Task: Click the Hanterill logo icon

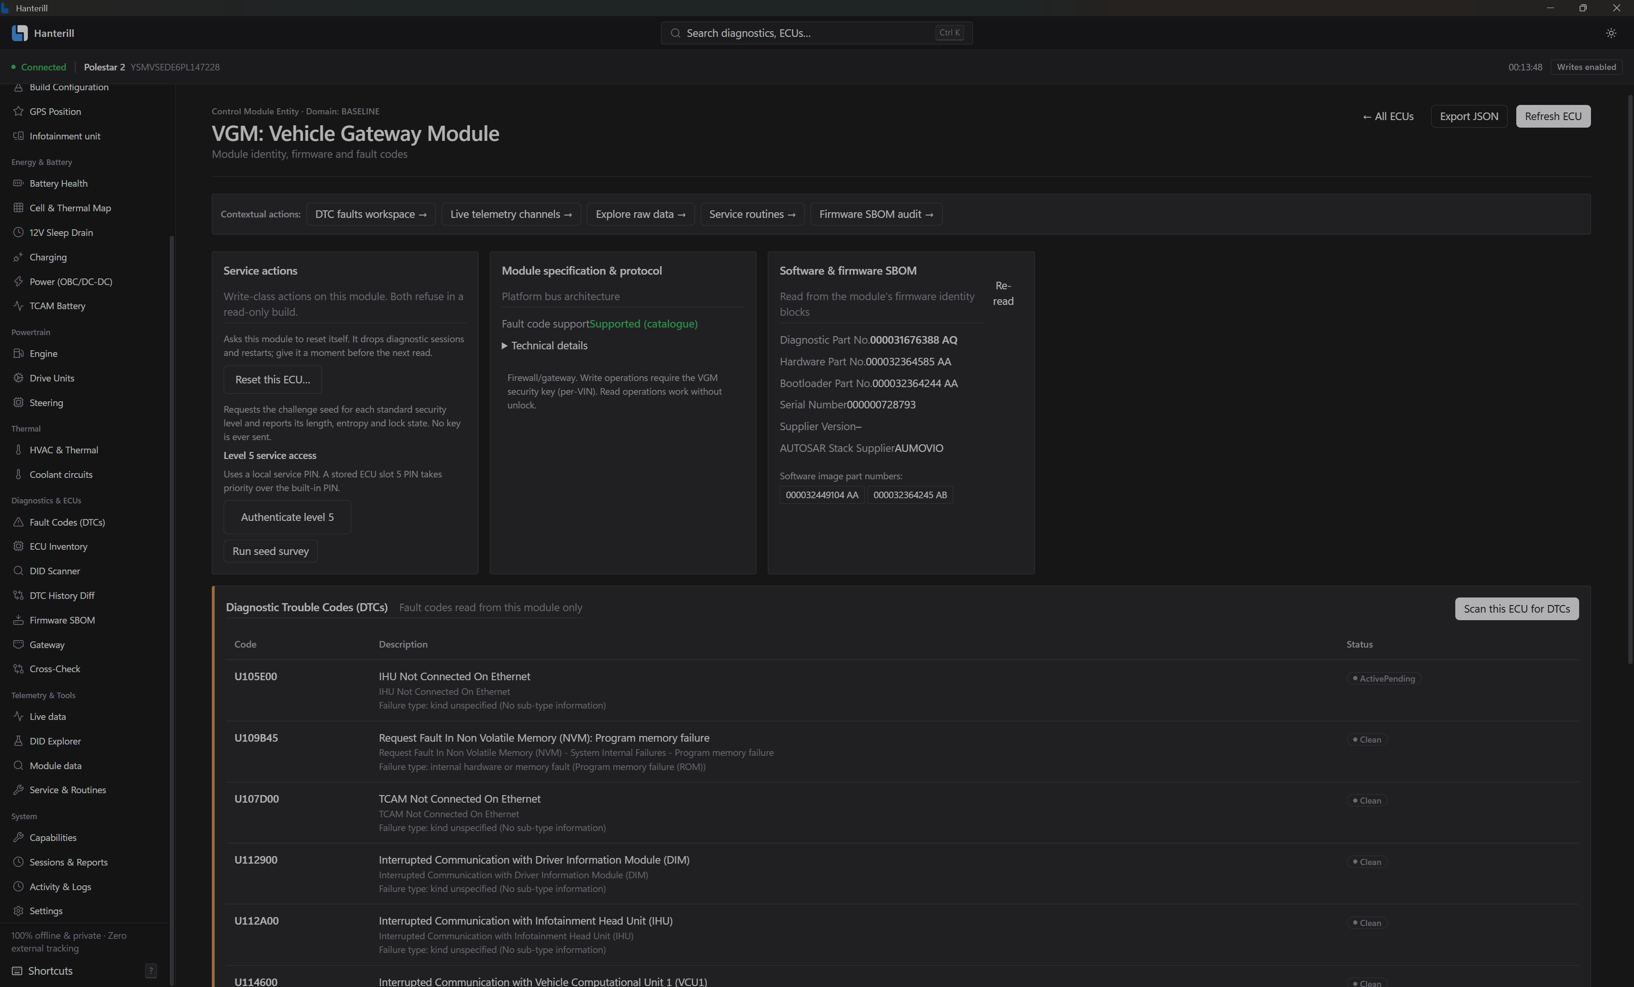Action: 19,33
